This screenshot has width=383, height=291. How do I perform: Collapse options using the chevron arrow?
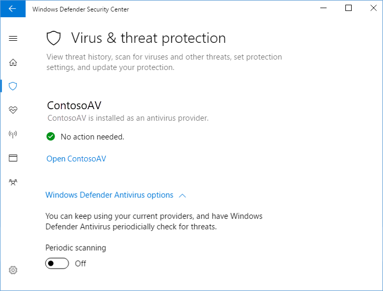click(x=182, y=195)
